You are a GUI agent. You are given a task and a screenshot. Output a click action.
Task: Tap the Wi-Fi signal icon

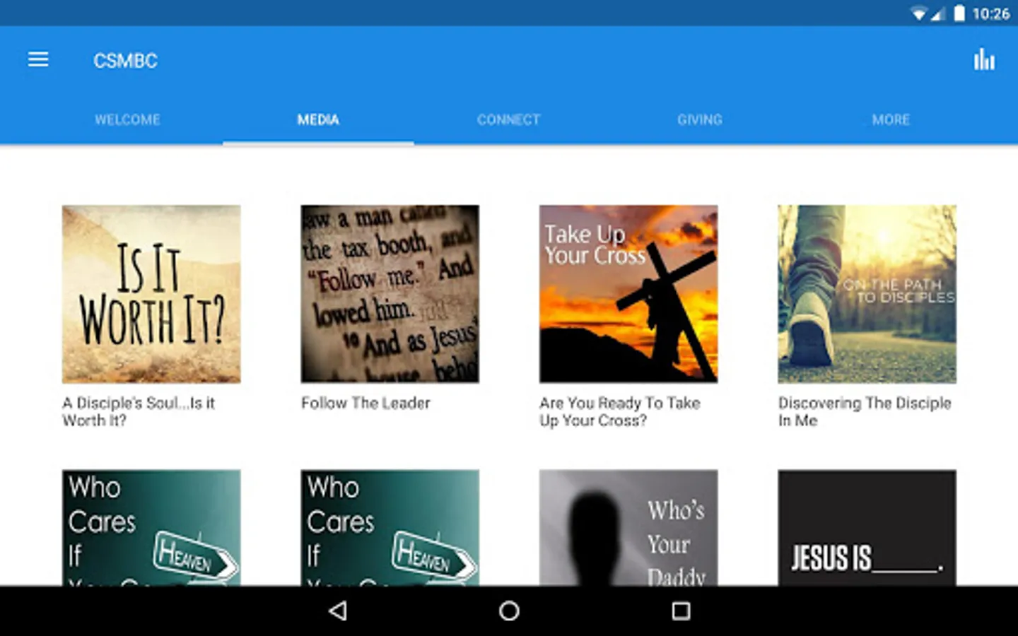click(x=919, y=14)
